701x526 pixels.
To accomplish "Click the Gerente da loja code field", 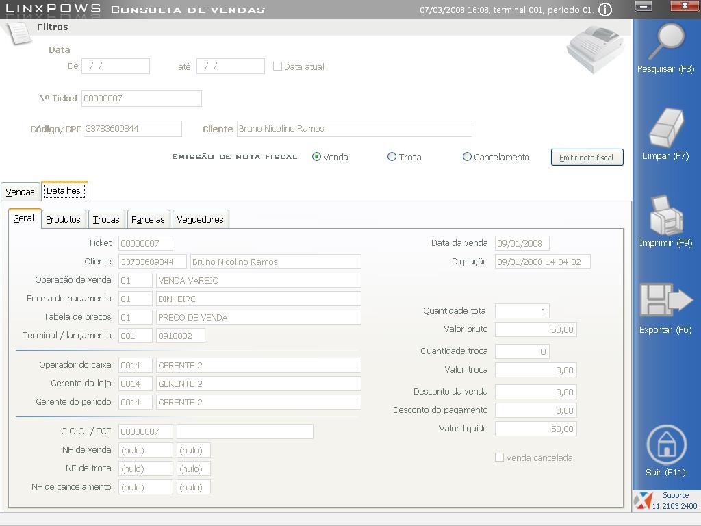I will [x=136, y=384].
